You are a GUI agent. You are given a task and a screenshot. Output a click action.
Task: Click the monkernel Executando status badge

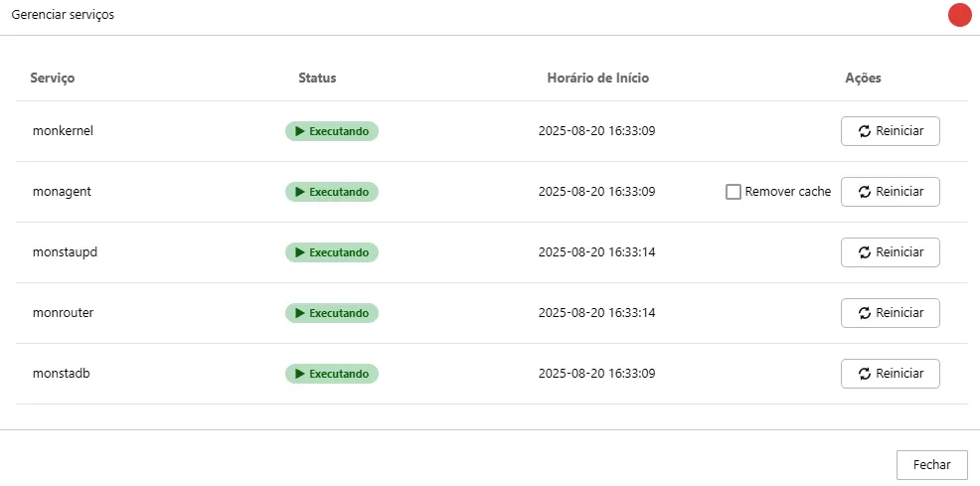(x=332, y=131)
